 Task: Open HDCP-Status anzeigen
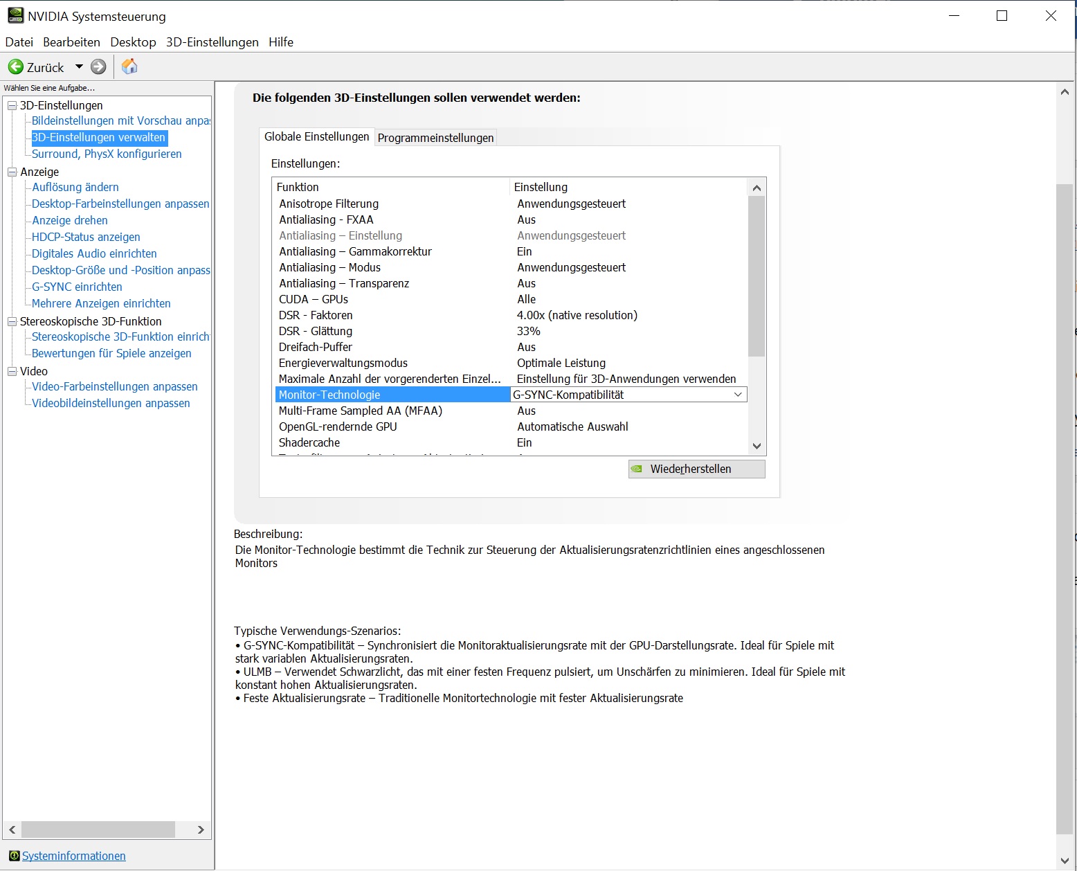tap(86, 237)
